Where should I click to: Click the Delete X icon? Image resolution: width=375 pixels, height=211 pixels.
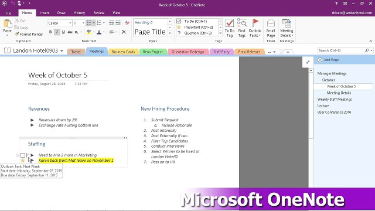[x=124, y=32]
